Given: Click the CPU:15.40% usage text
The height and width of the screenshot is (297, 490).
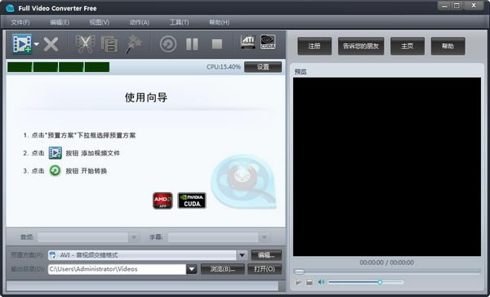Looking at the screenshot, I should coord(224,67).
